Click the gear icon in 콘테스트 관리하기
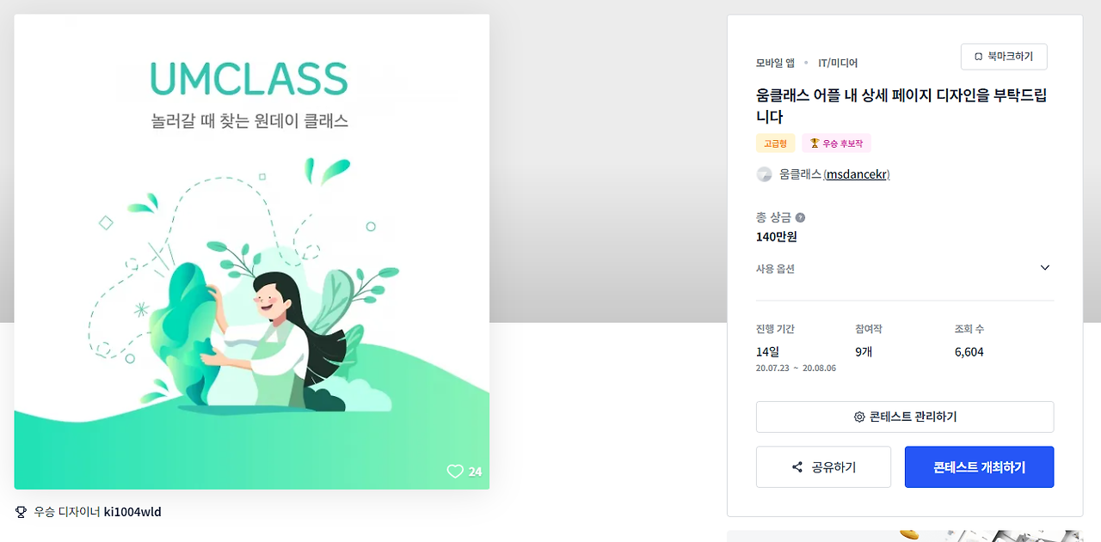Screen dimensions: 1101x542 859,417
